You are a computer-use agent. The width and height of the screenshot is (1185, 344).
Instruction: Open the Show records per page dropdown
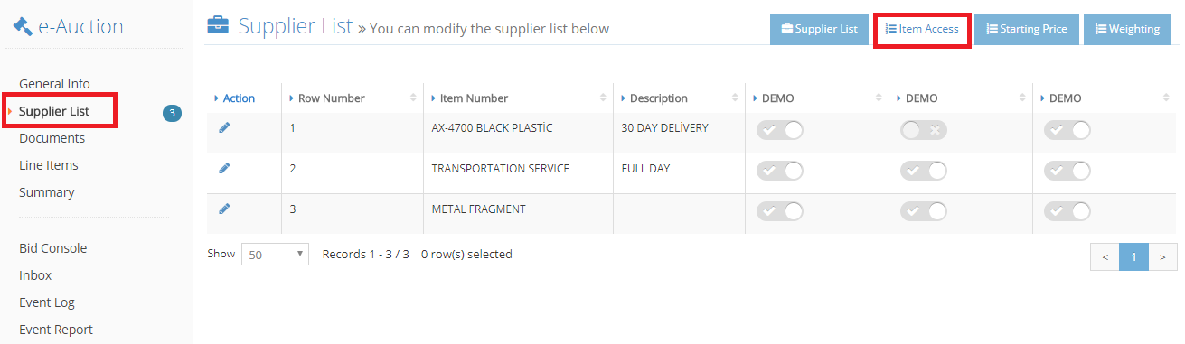[276, 255]
